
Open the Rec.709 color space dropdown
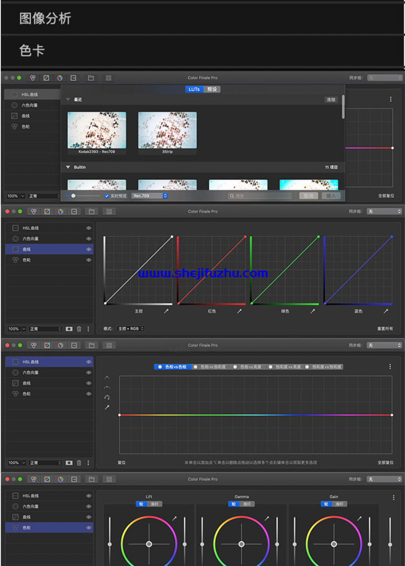pos(150,196)
